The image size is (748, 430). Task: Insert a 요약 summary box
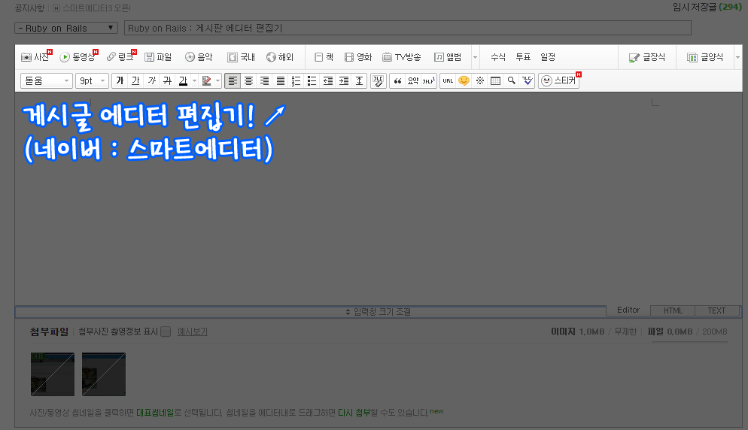tap(413, 80)
